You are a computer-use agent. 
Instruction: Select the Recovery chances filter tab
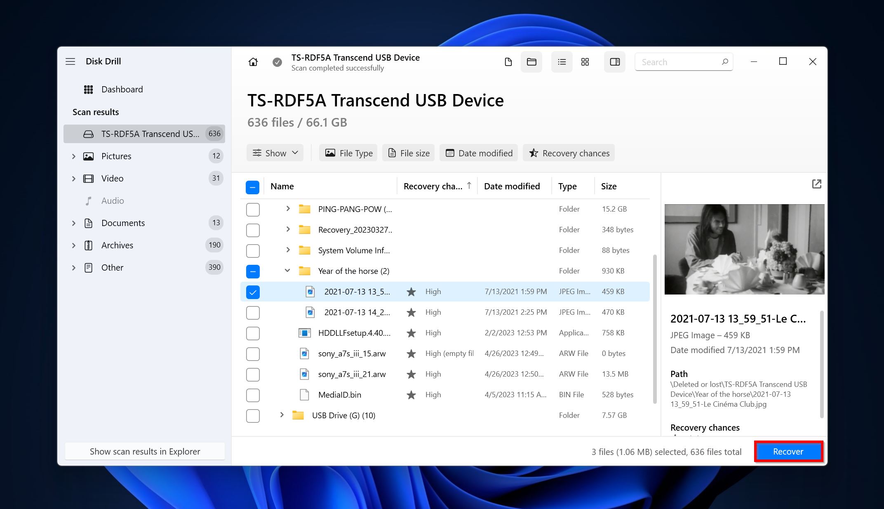pyautogui.click(x=570, y=153)
